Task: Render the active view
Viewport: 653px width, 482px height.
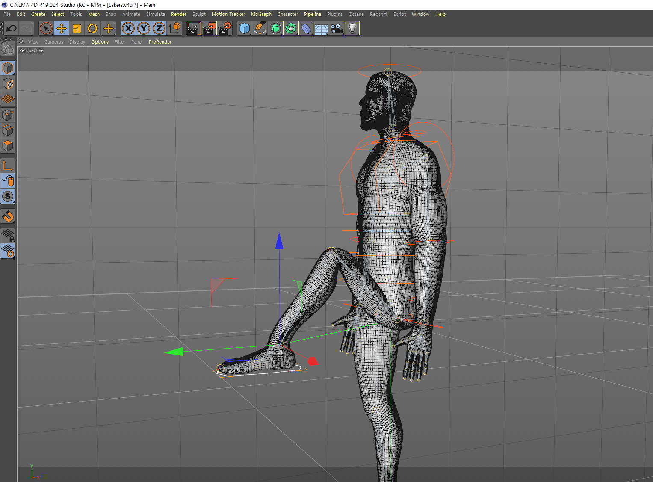Action: [194, 29]
